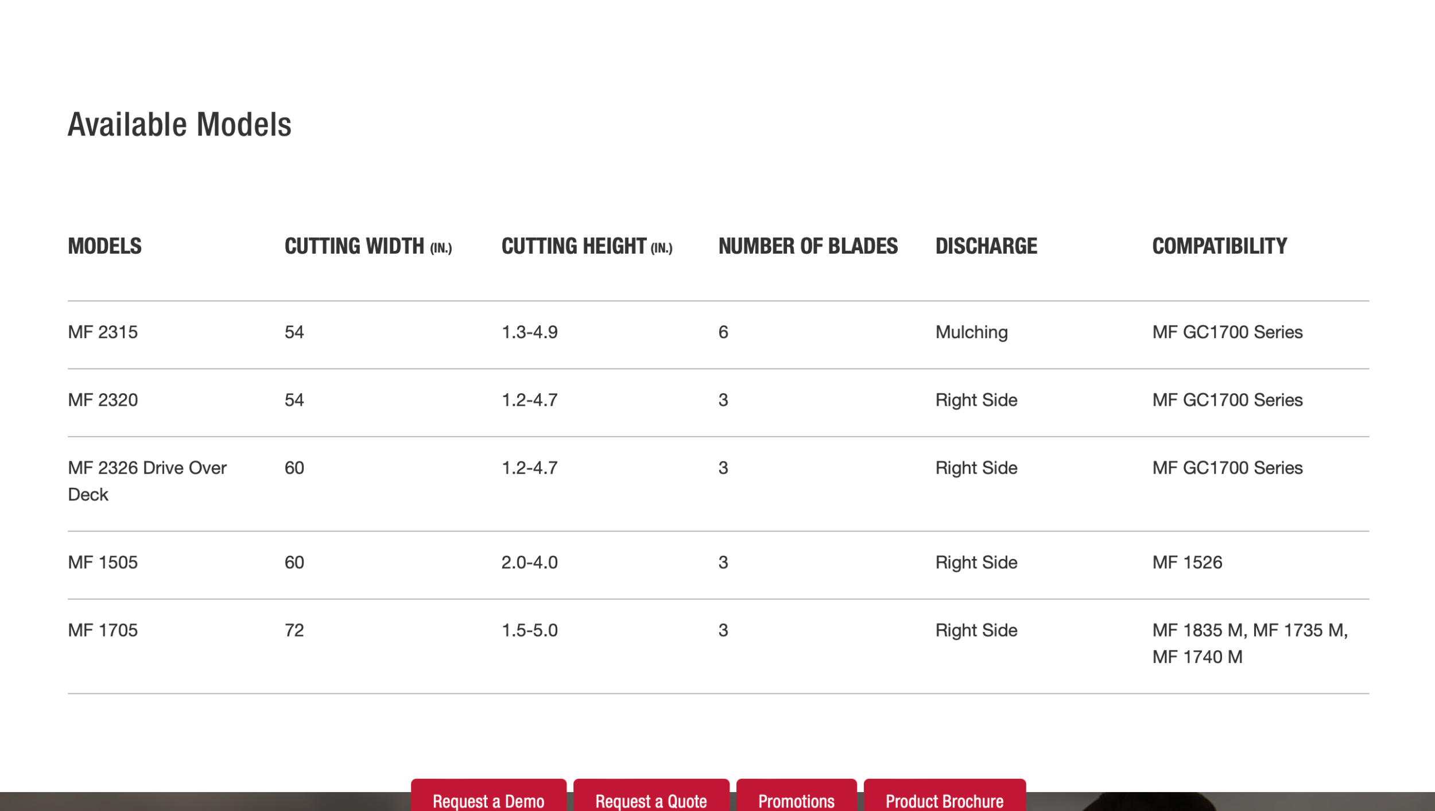Viewport: 1435px width, 811px height.
Task: Select the MF 2326 Drive Over Deck cell
Action: [147, 481]
